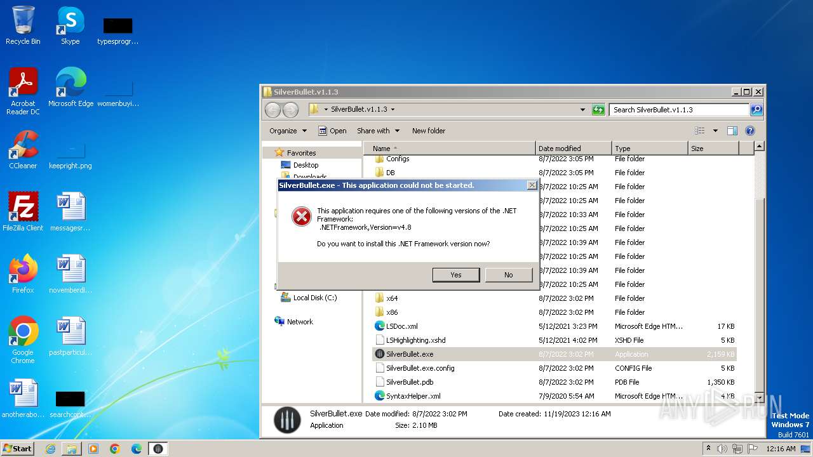Select SyntaxHelper.xml file
Viewport: 813px width, 457px height.
tap(413, 396)
